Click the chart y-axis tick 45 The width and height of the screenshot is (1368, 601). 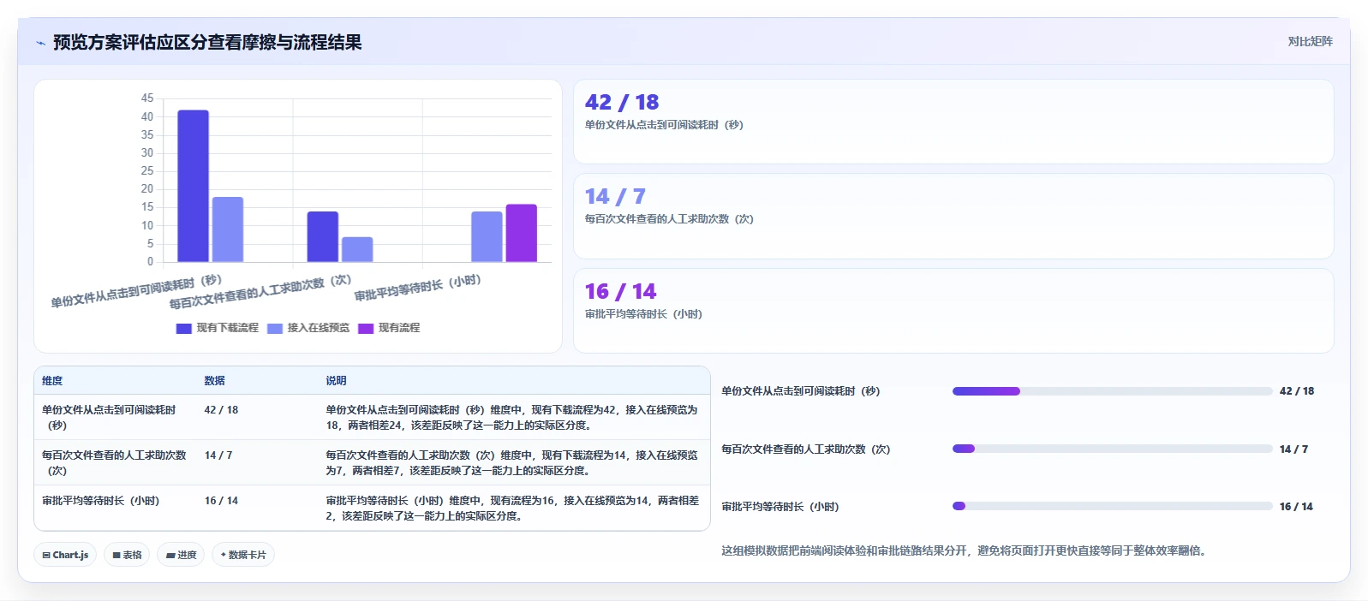(x=147, y=98)
